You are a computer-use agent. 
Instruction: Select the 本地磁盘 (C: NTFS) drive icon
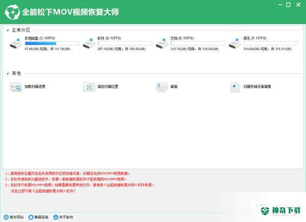16,43
